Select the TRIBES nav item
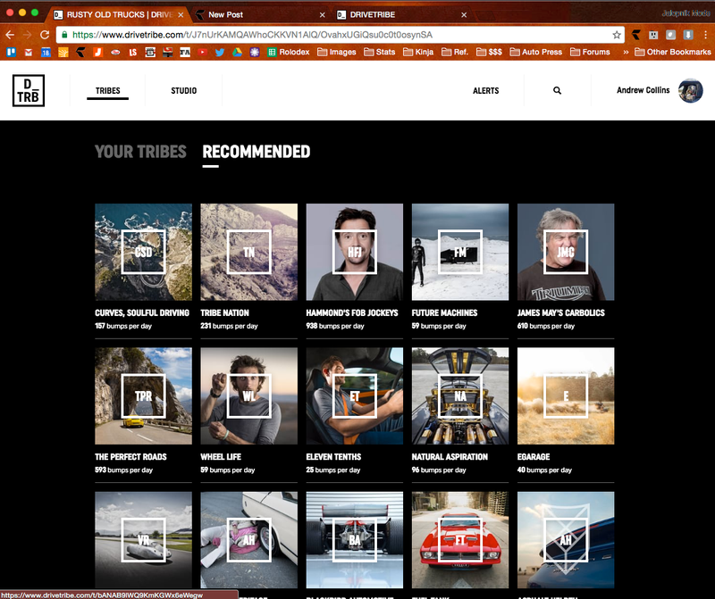 (107, 91)
